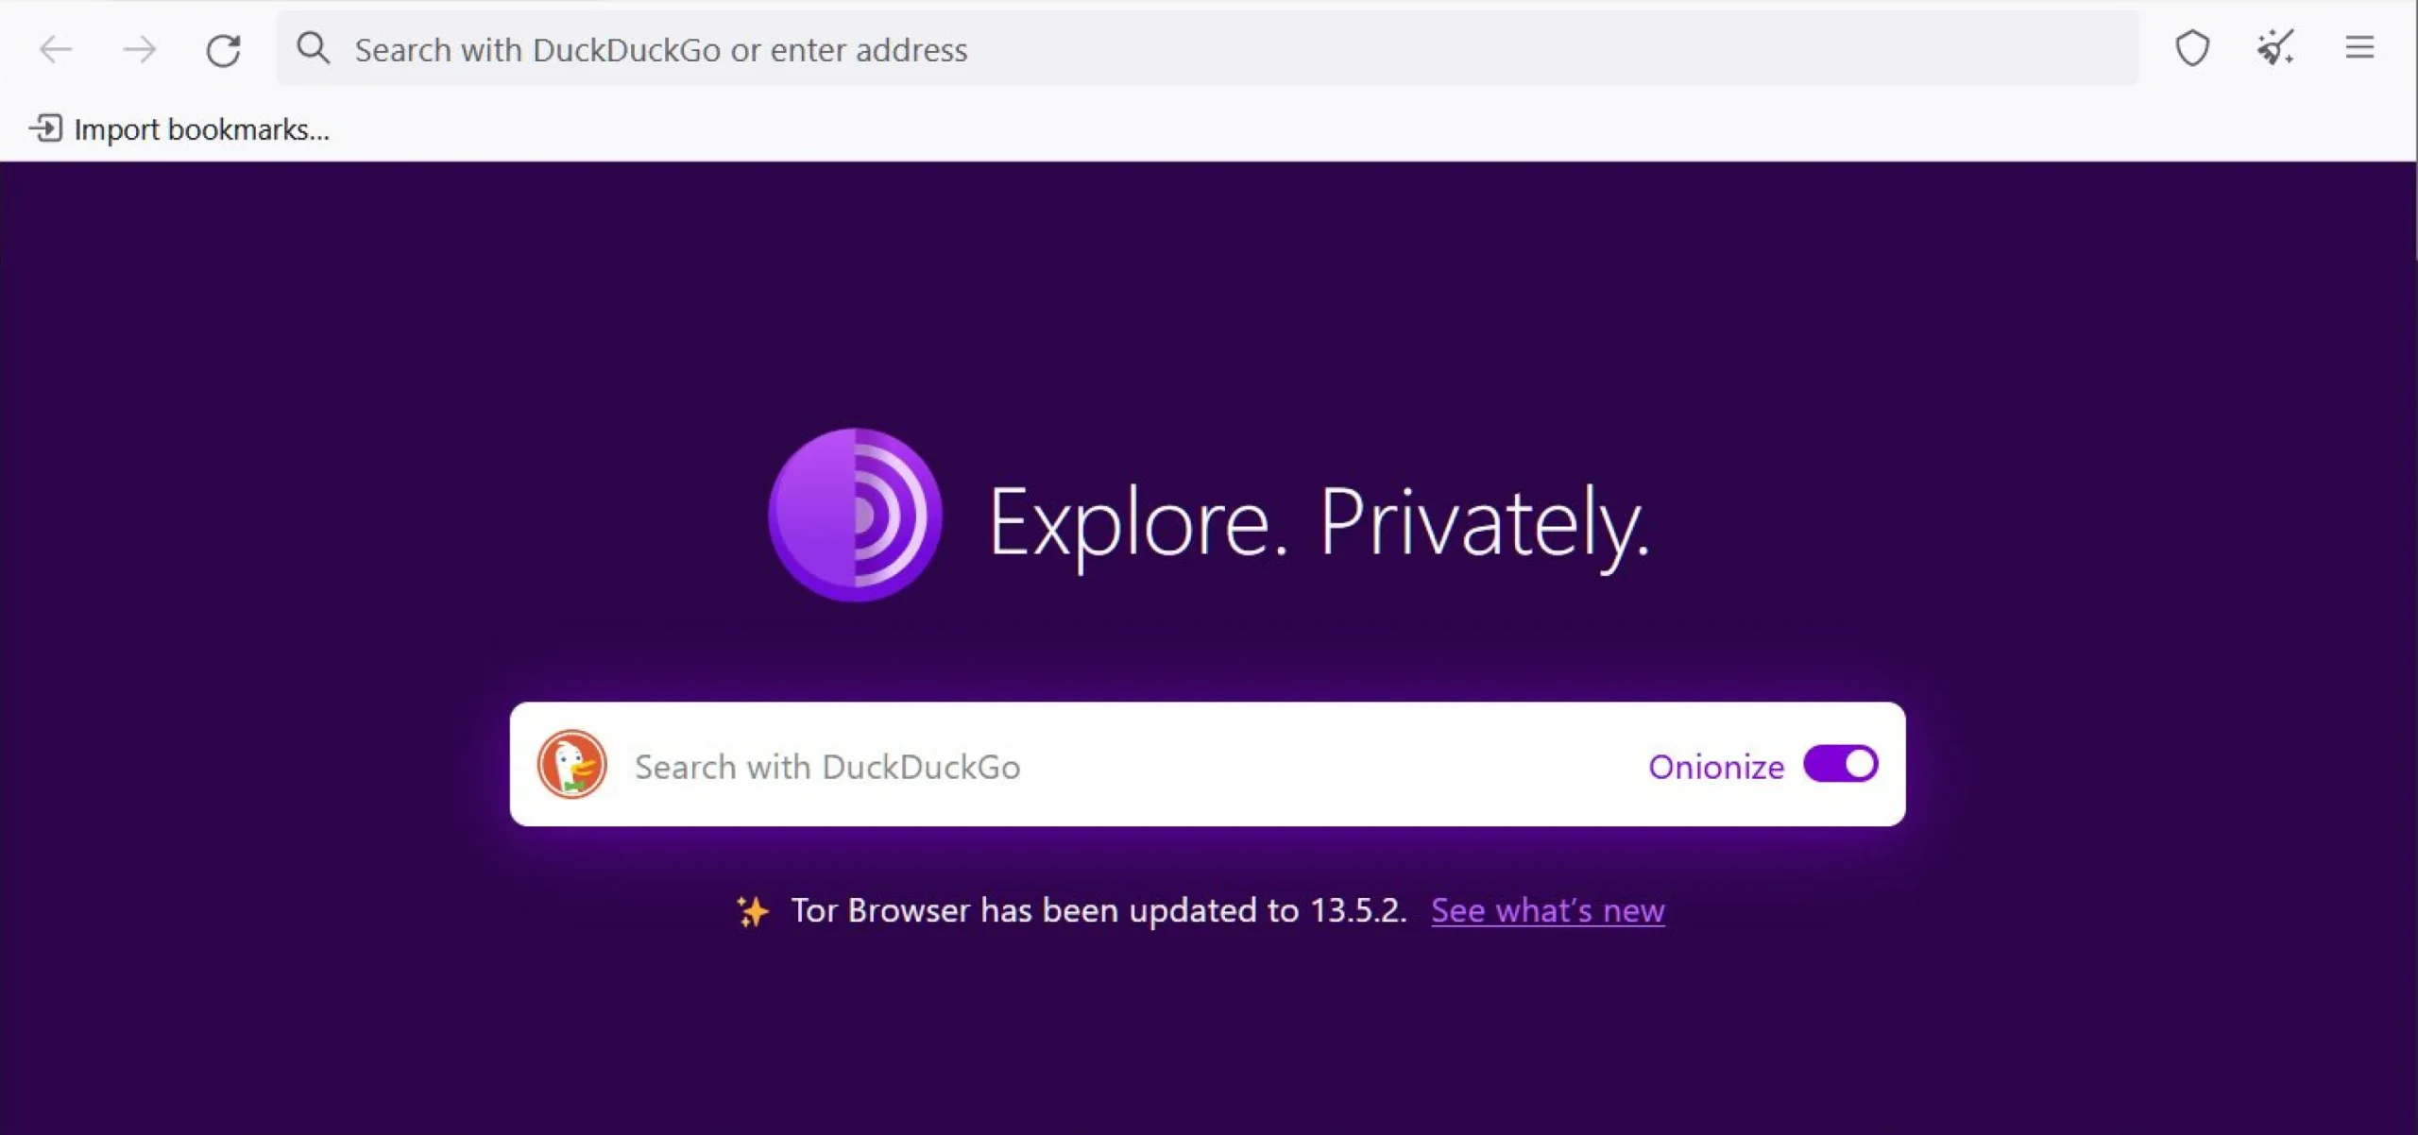Trigger New Identity with the broom icon
The image size is (2418, 1135).
tap(2275, 48)
